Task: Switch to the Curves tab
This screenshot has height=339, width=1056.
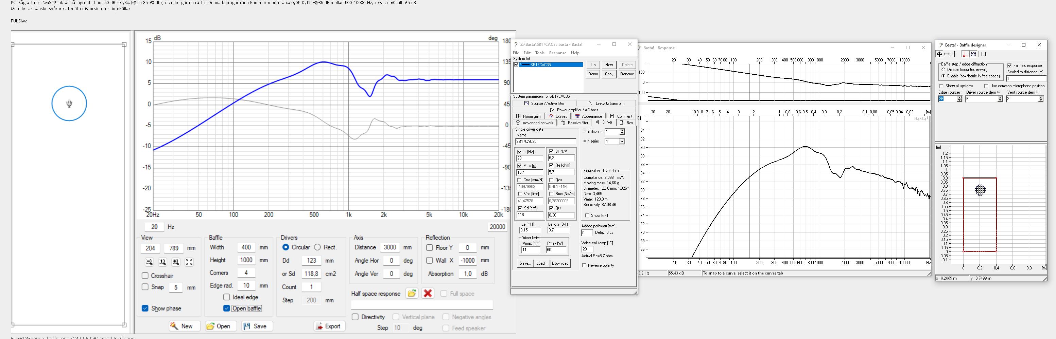Action: pos(558,116)
